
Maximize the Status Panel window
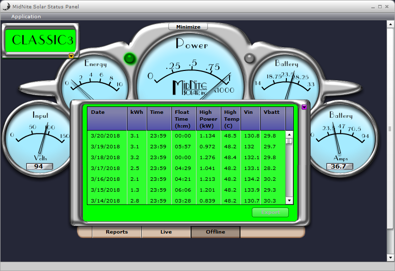click(x=380, y=7)
